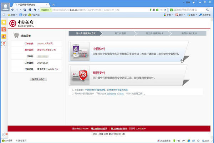This screenshot has width=214, height=143.
Task: Click the magnifier search button
Action: (207, 10)
